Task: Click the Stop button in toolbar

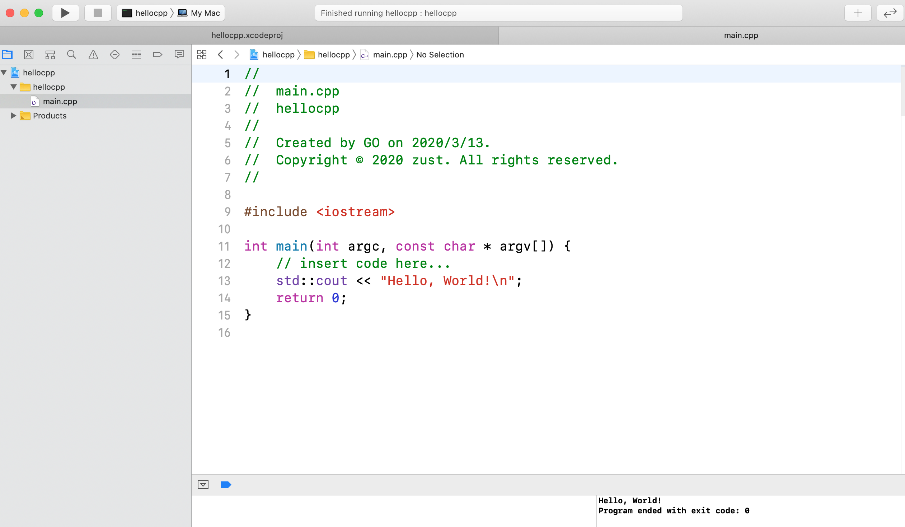Action: pos(98,13)
